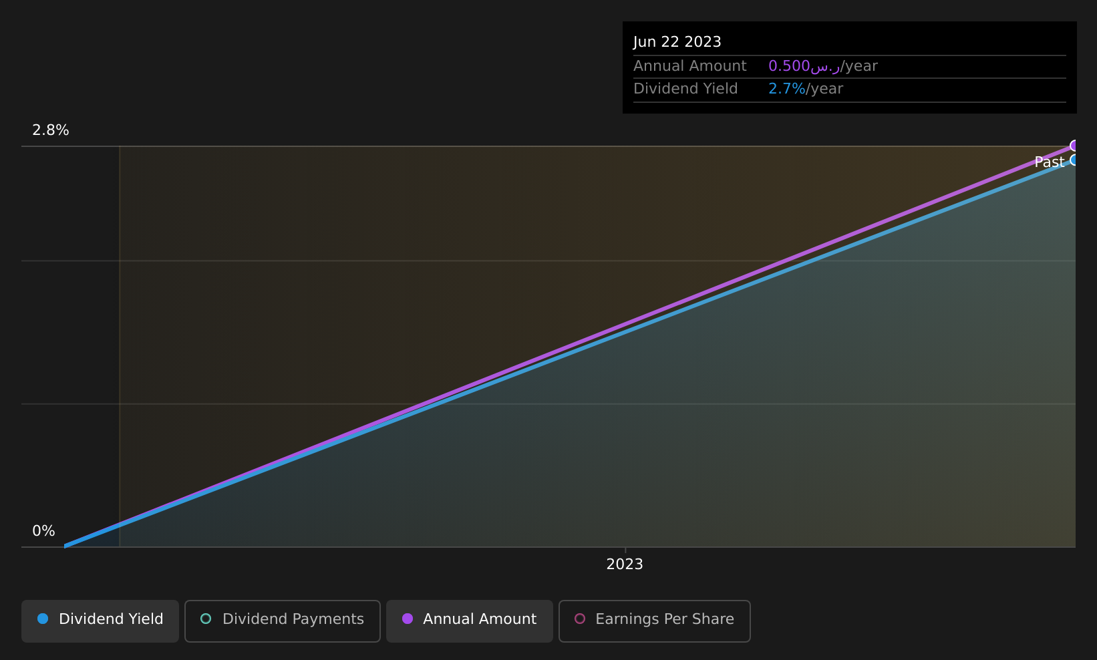Click the Jun 22 2023 tooltip date
1097x660 pixels.
pyautogui.click(x=677, y=42)
